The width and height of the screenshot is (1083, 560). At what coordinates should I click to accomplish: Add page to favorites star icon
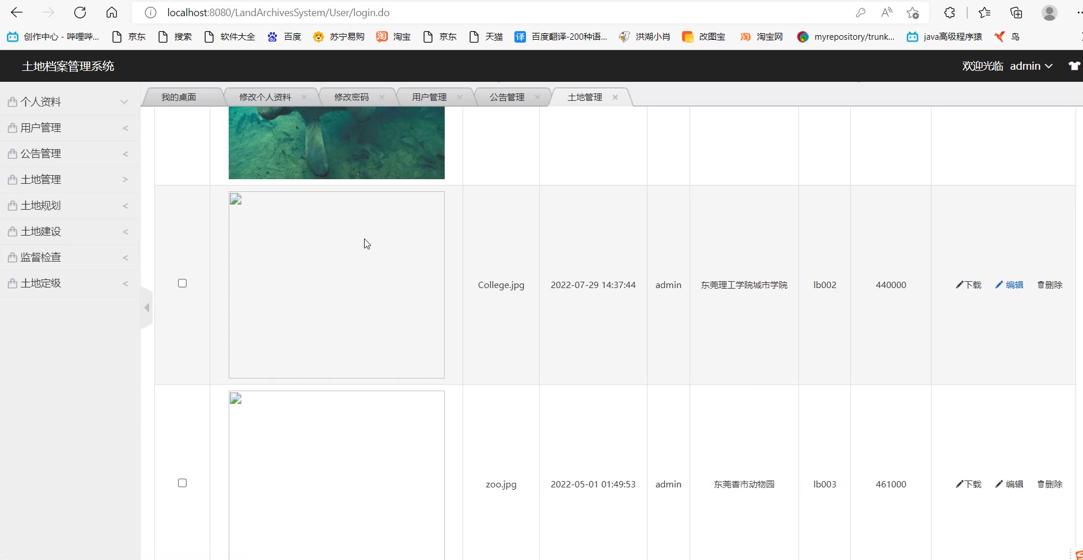(912, 13)
